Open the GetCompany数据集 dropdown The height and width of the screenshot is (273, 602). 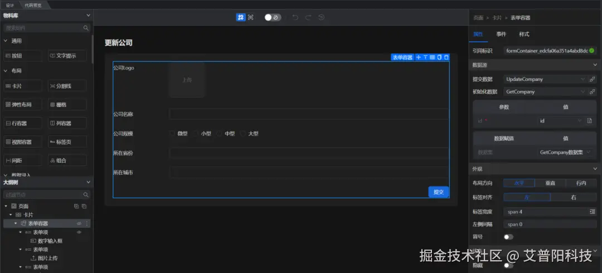click(x=566, y=153)
